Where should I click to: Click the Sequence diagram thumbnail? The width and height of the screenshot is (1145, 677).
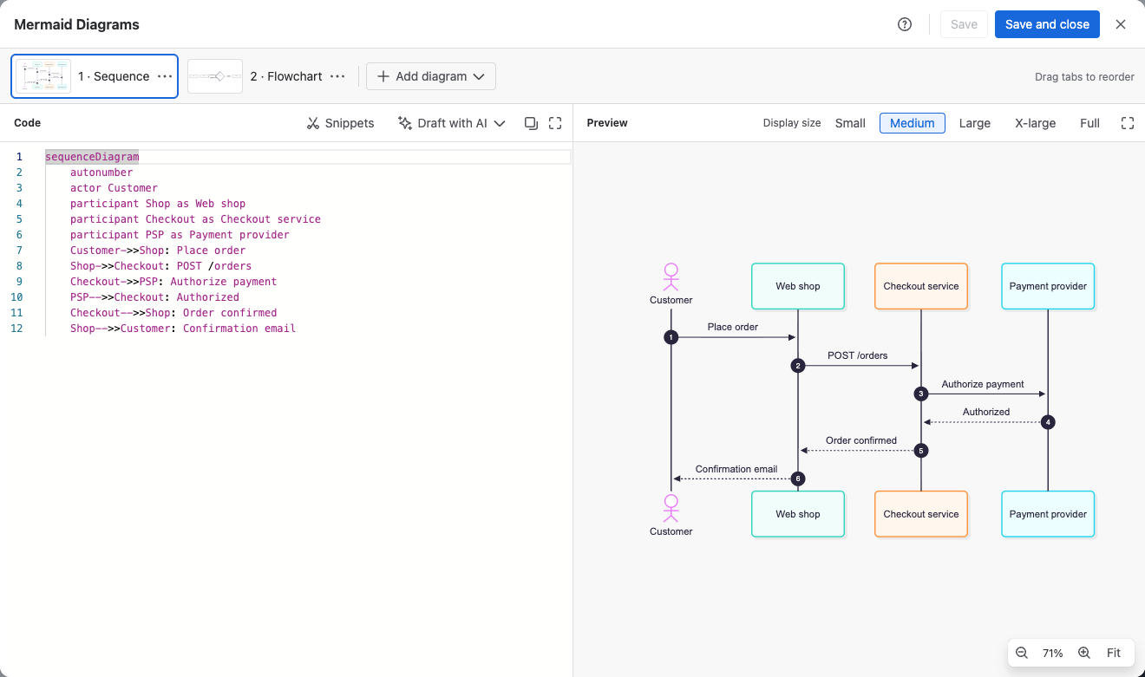coord(43,76)
